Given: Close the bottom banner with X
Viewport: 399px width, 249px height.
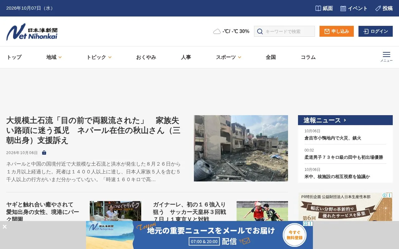Looking at the screenshot, I should tap(5, 227).
